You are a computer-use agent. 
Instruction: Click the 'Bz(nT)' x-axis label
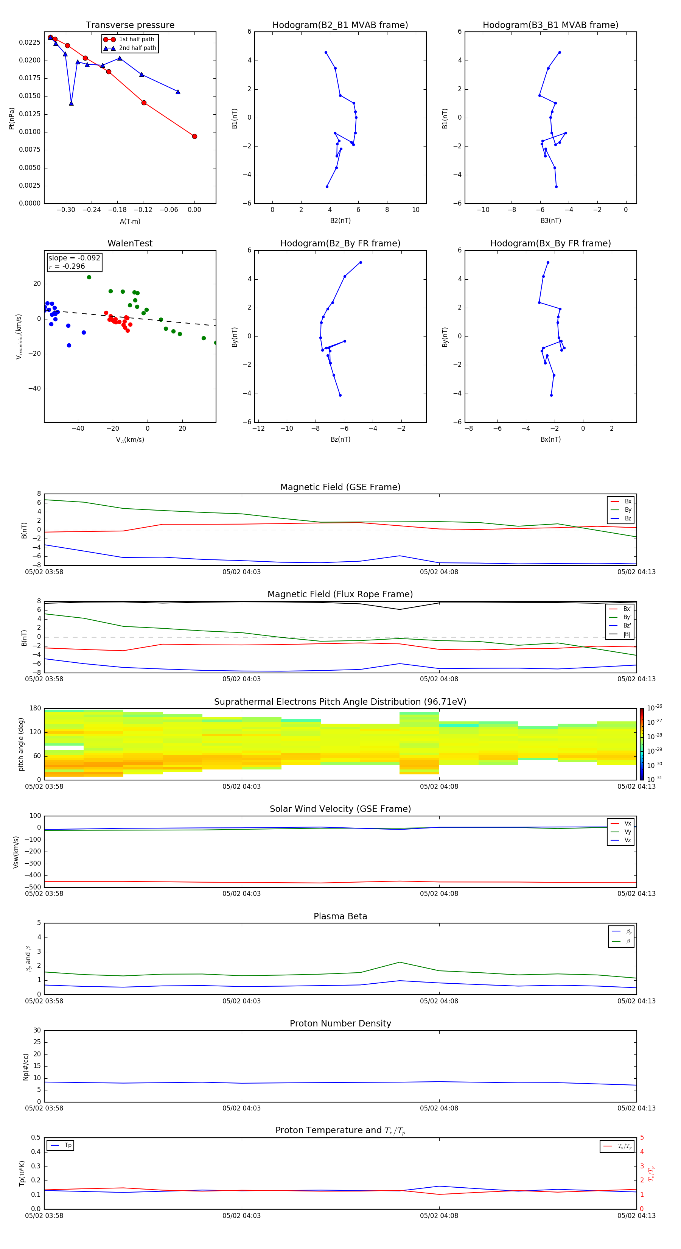coord(340,439)
